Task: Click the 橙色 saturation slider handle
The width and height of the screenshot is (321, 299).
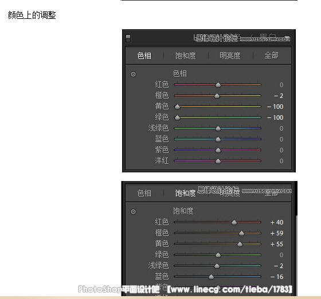Action: coord(241,233)
